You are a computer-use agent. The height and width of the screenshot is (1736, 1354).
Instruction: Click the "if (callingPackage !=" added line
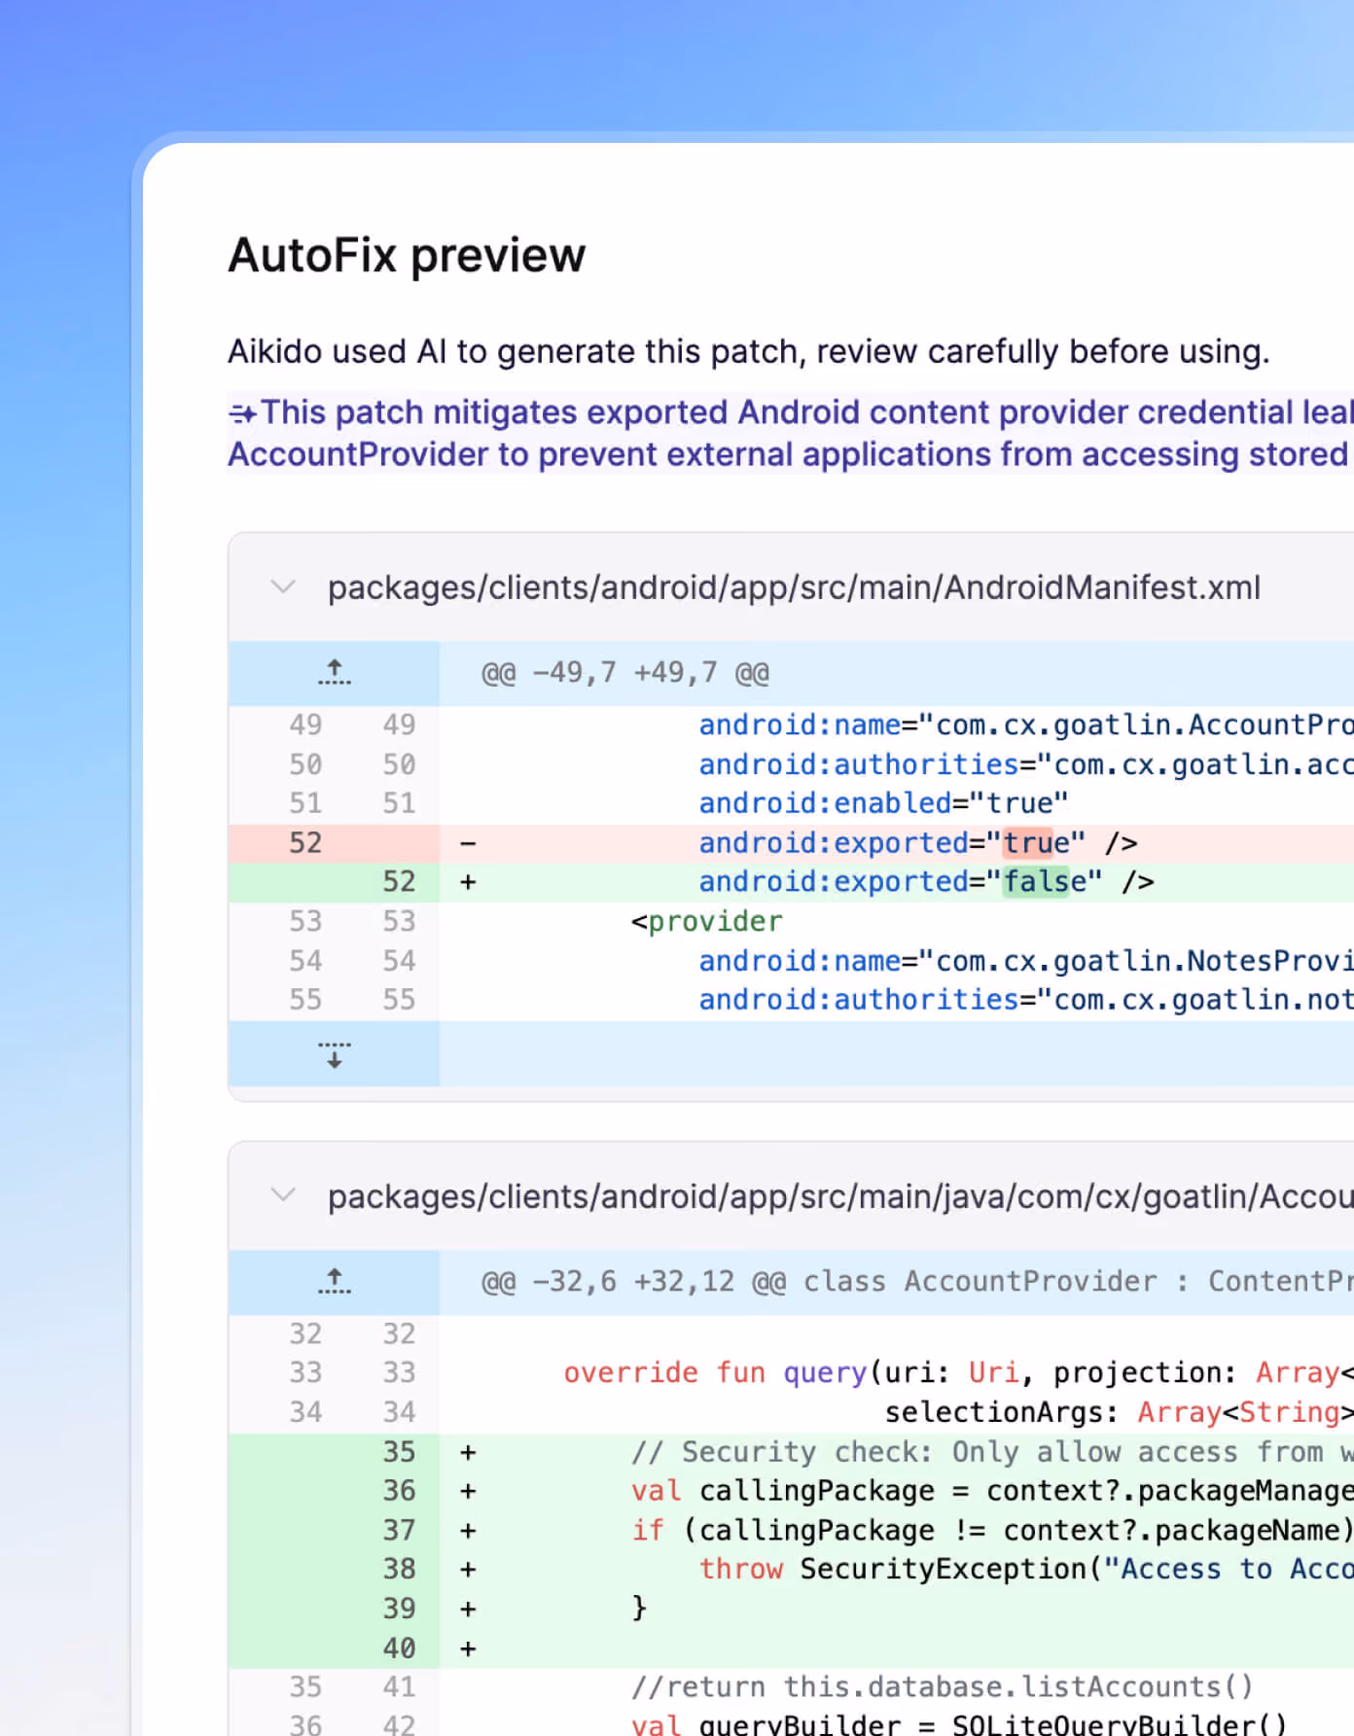(x=992, y=1531)
